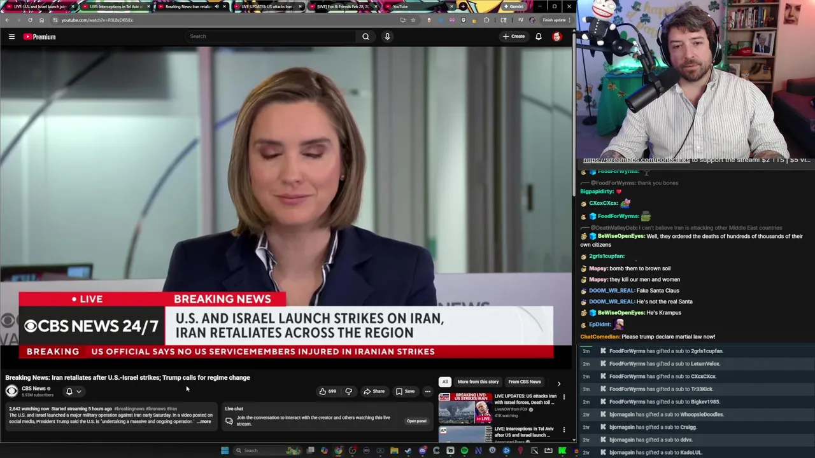
Task: Expand the description with ...more
Action: pyautogui.click(x=204, y=422)
